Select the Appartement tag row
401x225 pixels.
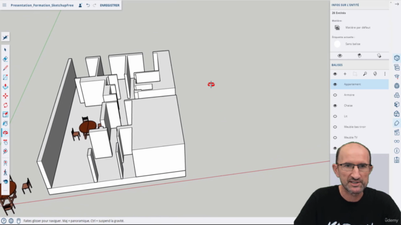click(359, 84)
